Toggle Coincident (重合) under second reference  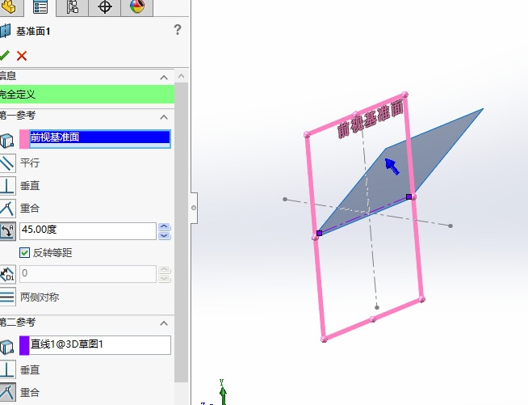pyautogui.click(x=7, y=392)
